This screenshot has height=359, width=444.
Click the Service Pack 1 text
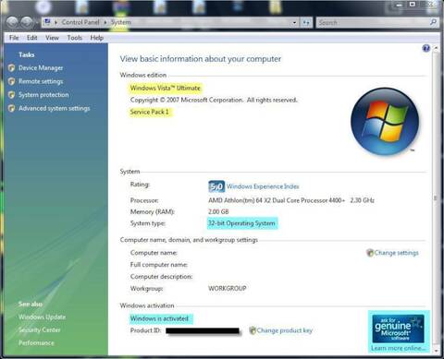click(149, 112)
